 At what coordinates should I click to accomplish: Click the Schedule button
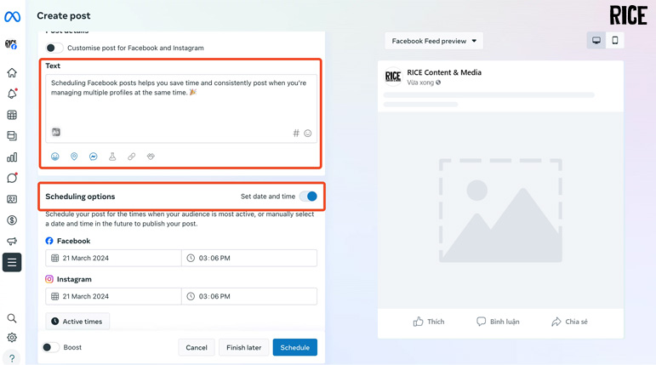tap(294, 347)
